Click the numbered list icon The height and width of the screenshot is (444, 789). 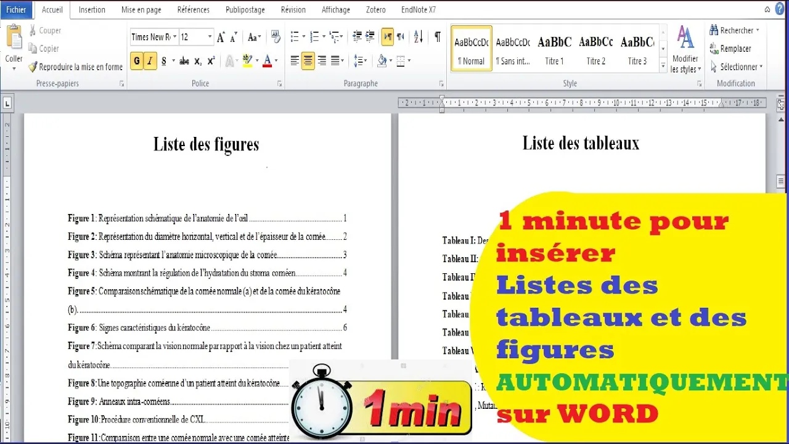[x=314, y=37]
